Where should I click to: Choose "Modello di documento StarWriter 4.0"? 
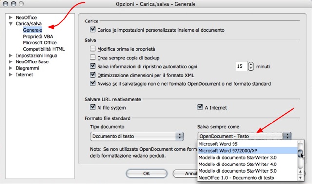pyautogui.click(x=248, y=164)
